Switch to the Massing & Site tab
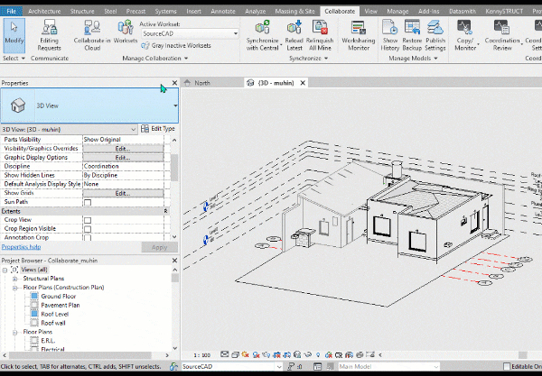Image resolution: width=542 pixels, height=376 pixels. (x=294, y=11)
